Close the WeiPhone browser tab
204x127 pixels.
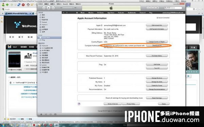[30, 13]
